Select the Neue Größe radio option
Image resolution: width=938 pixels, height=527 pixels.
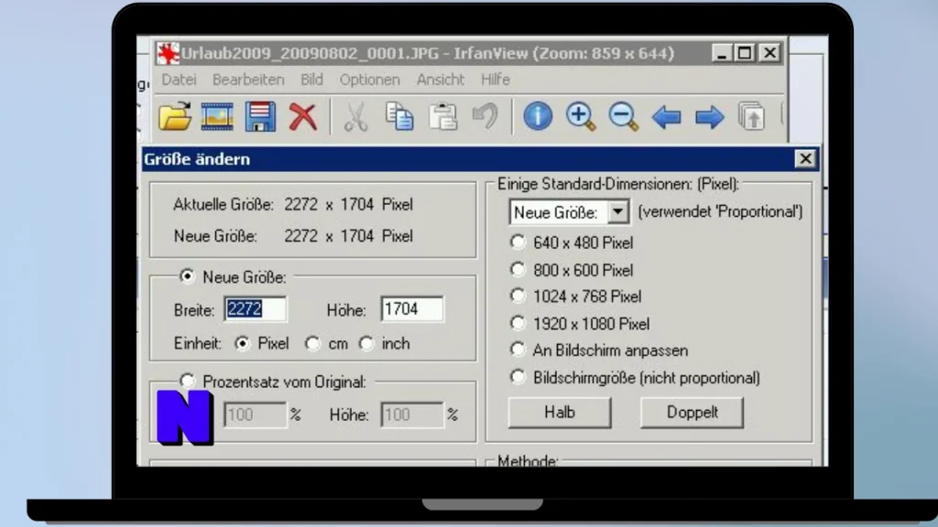[187, 276]
